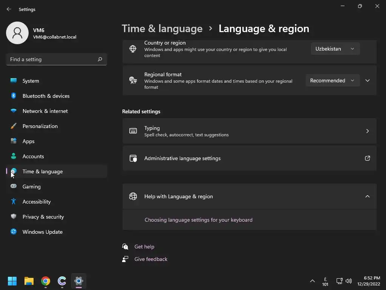The height and width of the screenshot is (290, 386).
Task: Select Gaming in the sidebar
Action: pos(57,187)
